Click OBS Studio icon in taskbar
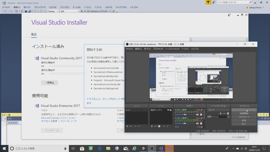270x152 pixels. coord(152,148)
